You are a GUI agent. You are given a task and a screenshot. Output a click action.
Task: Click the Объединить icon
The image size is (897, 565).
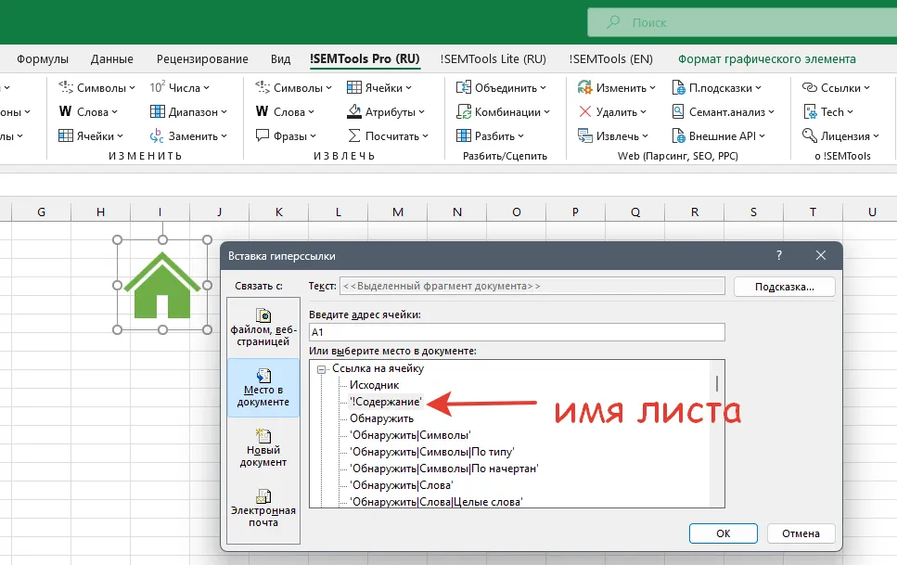click(x=464, y=87)
